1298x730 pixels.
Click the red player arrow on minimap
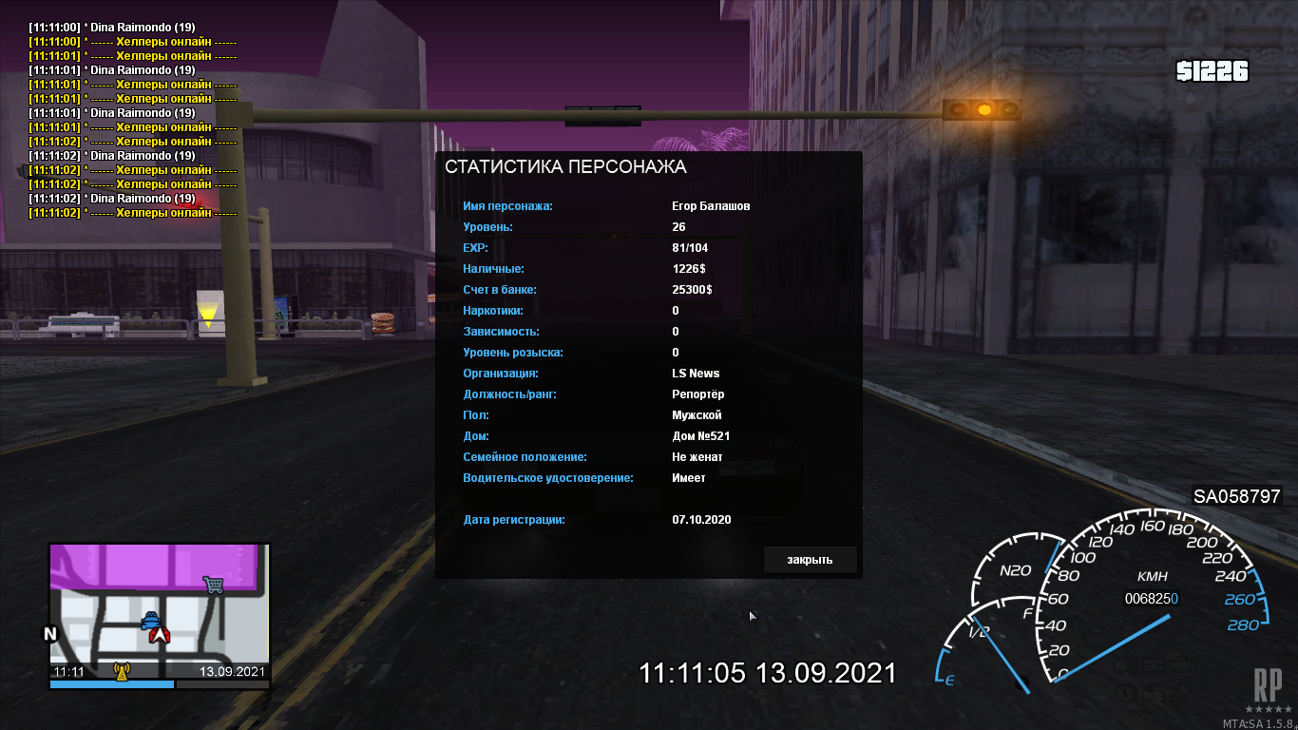pos(159,633)
